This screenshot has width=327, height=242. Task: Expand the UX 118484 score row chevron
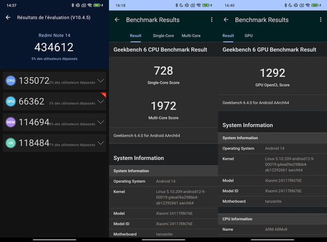coord(100,143)
